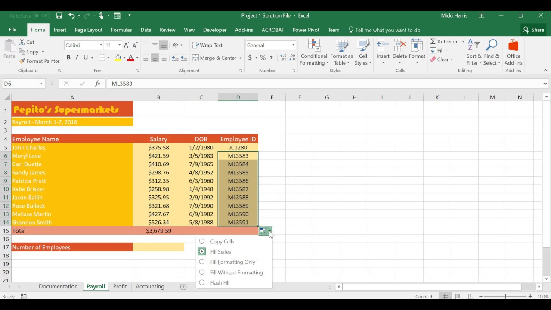
Task: Decrease font size with small A icon
Action: click(x=135, y=45)
